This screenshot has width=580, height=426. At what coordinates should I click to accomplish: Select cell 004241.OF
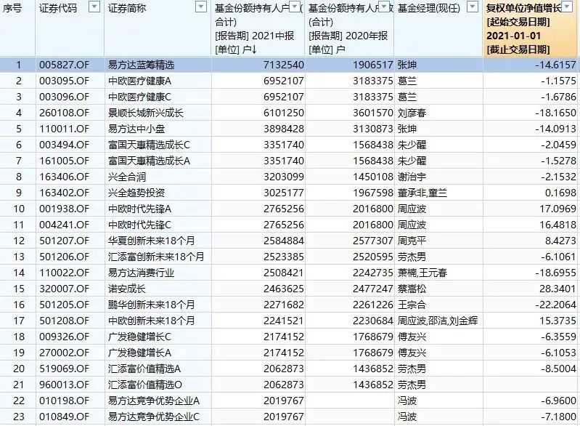tap(65, 225)
